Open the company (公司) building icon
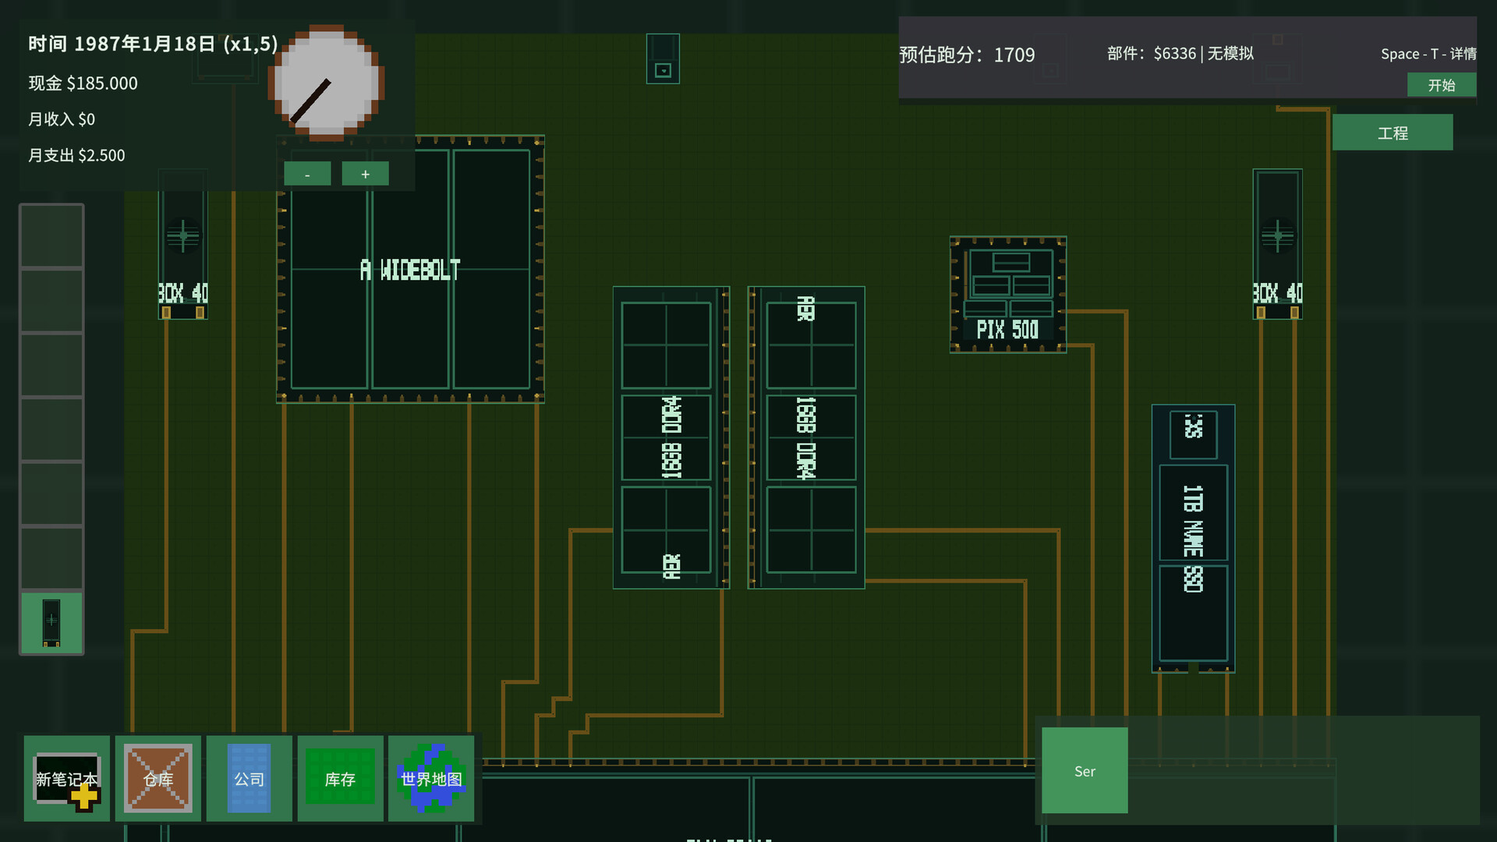Image resolution: width=1497 pixels, height=842 pixels. 249,778
